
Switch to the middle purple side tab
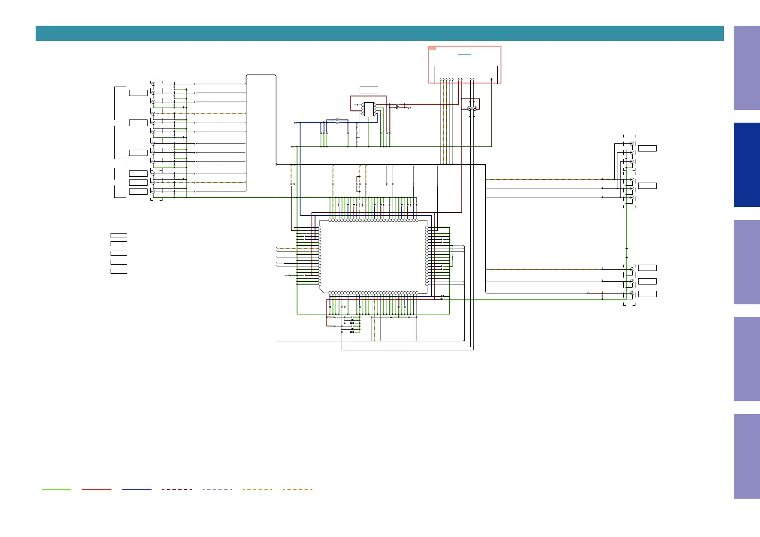pos(746,262)
